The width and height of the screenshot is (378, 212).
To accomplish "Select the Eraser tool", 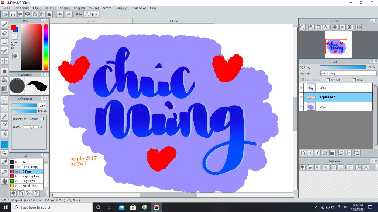I will coord(4,33).
